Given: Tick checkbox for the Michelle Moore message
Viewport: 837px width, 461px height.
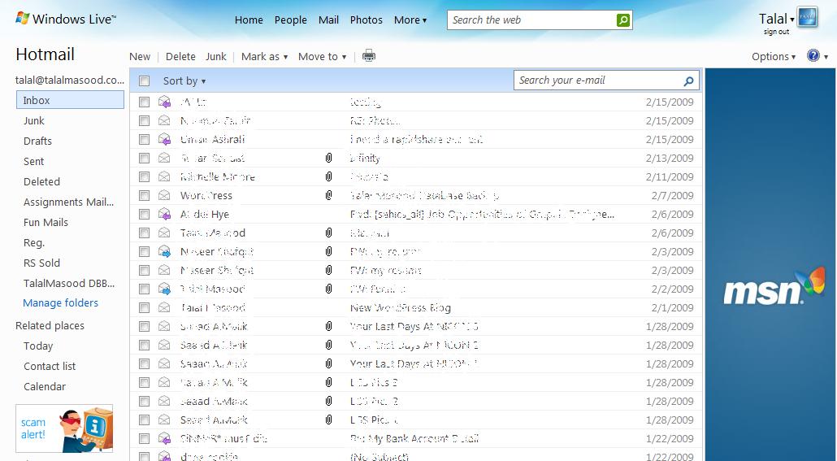Looking at the screenshot, I should [x=144, y=176].
